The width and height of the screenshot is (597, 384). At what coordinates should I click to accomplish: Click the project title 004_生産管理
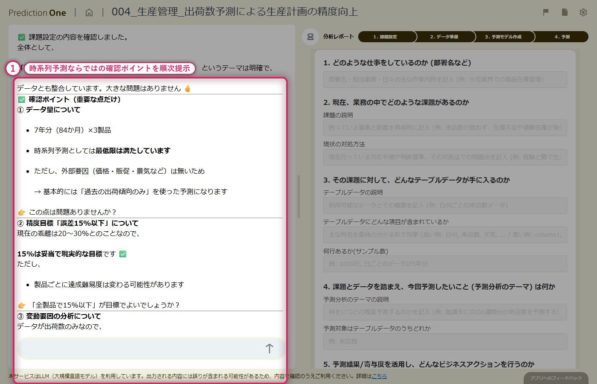click(x=235, y=12)
